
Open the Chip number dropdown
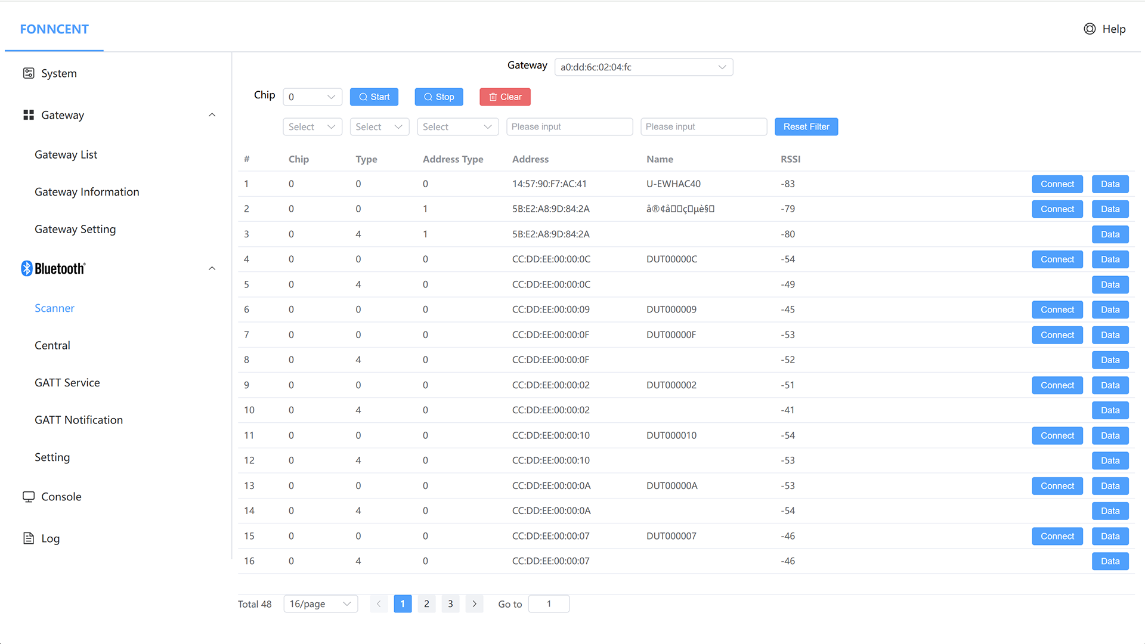(312, 97)
